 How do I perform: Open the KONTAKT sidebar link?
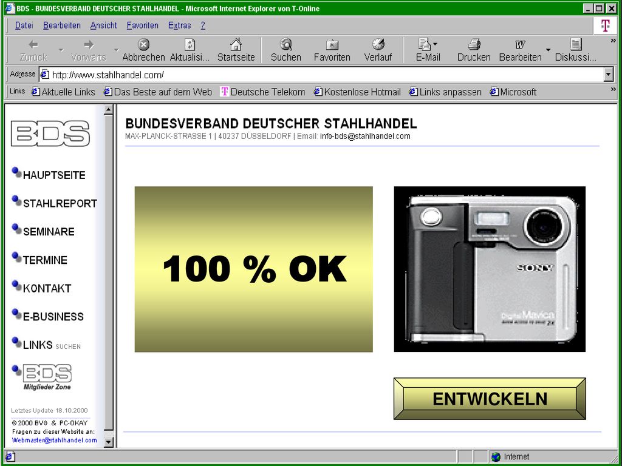[x=47, y=288]
